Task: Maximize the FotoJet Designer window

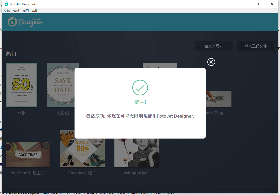Action: [x=260, y=4]
